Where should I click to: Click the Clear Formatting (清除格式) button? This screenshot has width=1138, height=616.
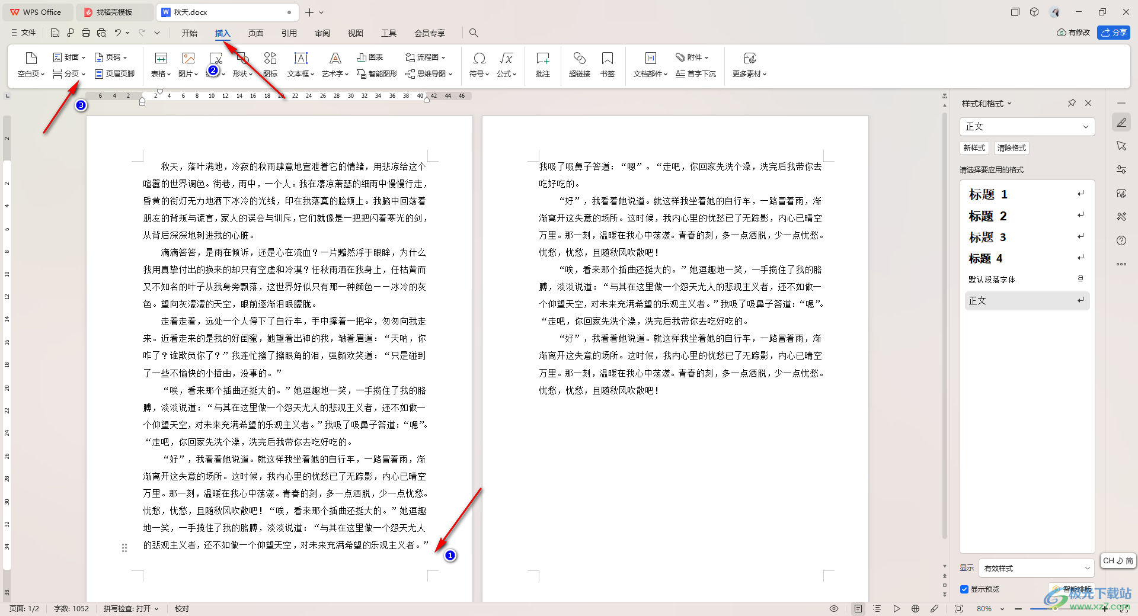[1011, 148]
